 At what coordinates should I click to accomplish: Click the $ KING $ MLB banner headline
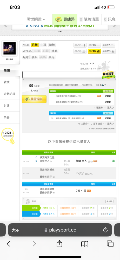click(60, 26)
